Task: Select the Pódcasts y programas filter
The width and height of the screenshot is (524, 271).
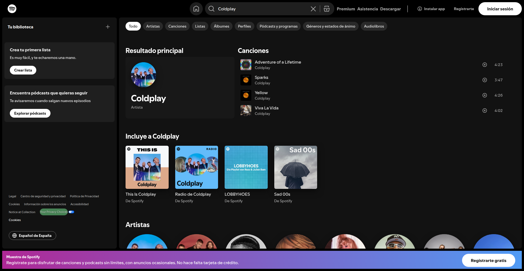Action: tap(278, 26)
